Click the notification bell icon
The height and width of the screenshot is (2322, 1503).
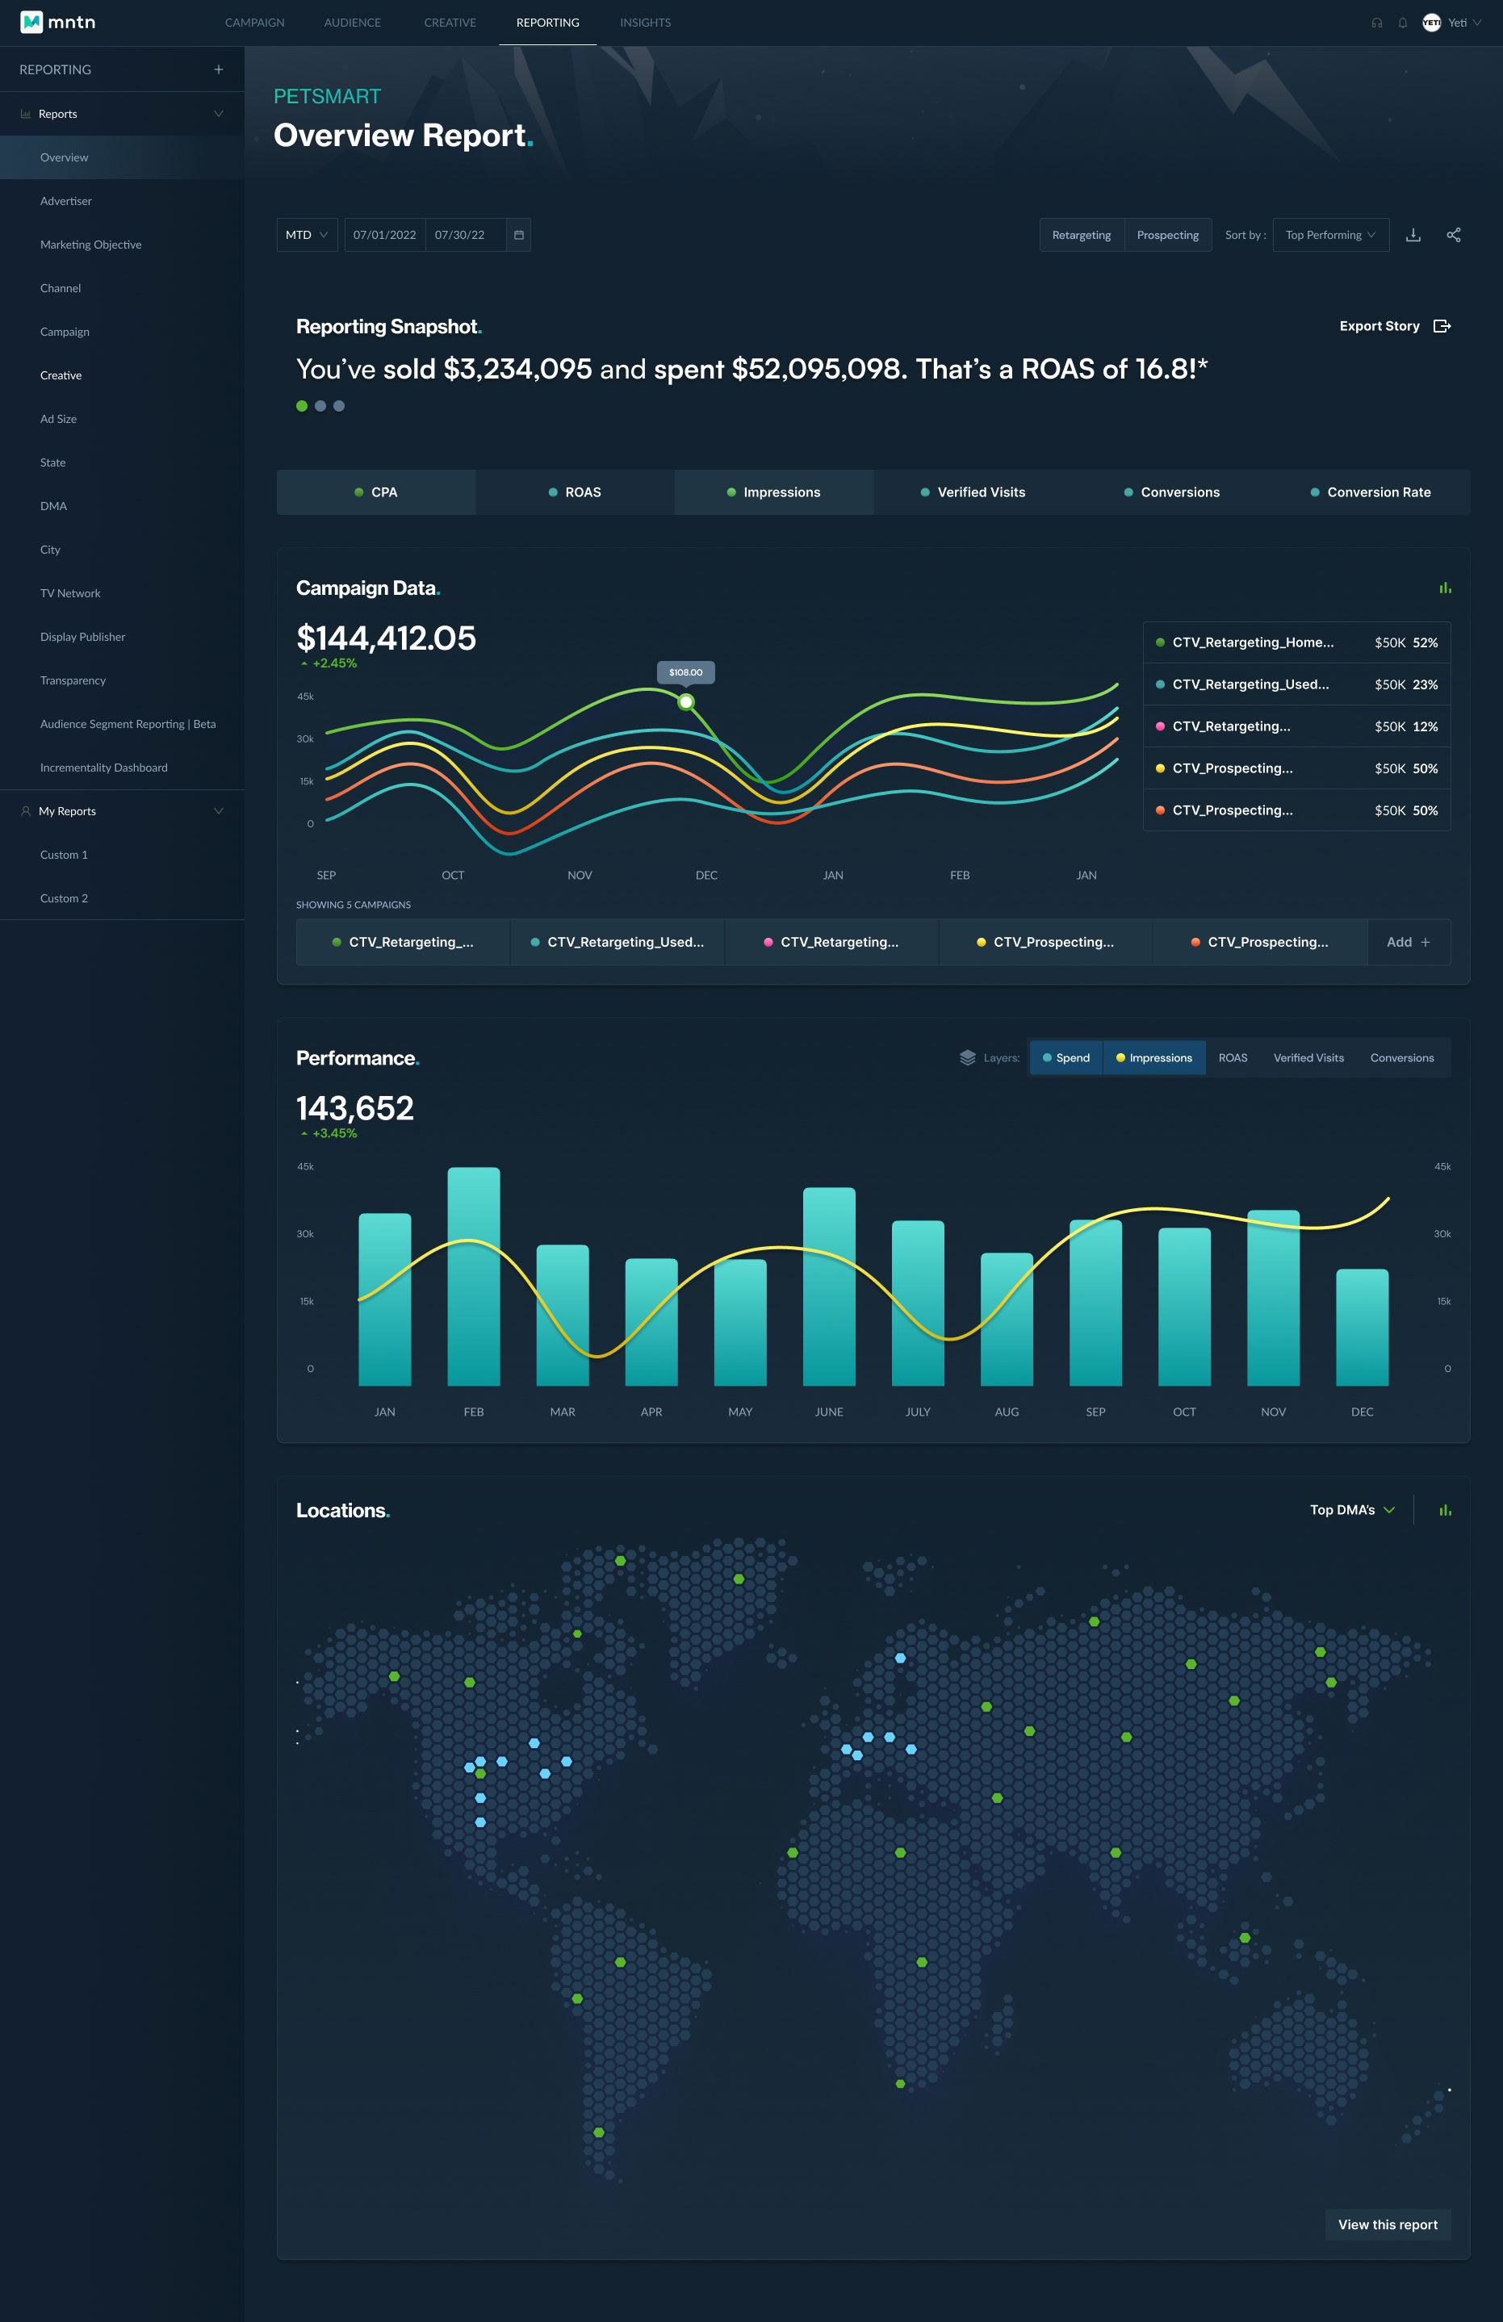(x=1402, y=23)
